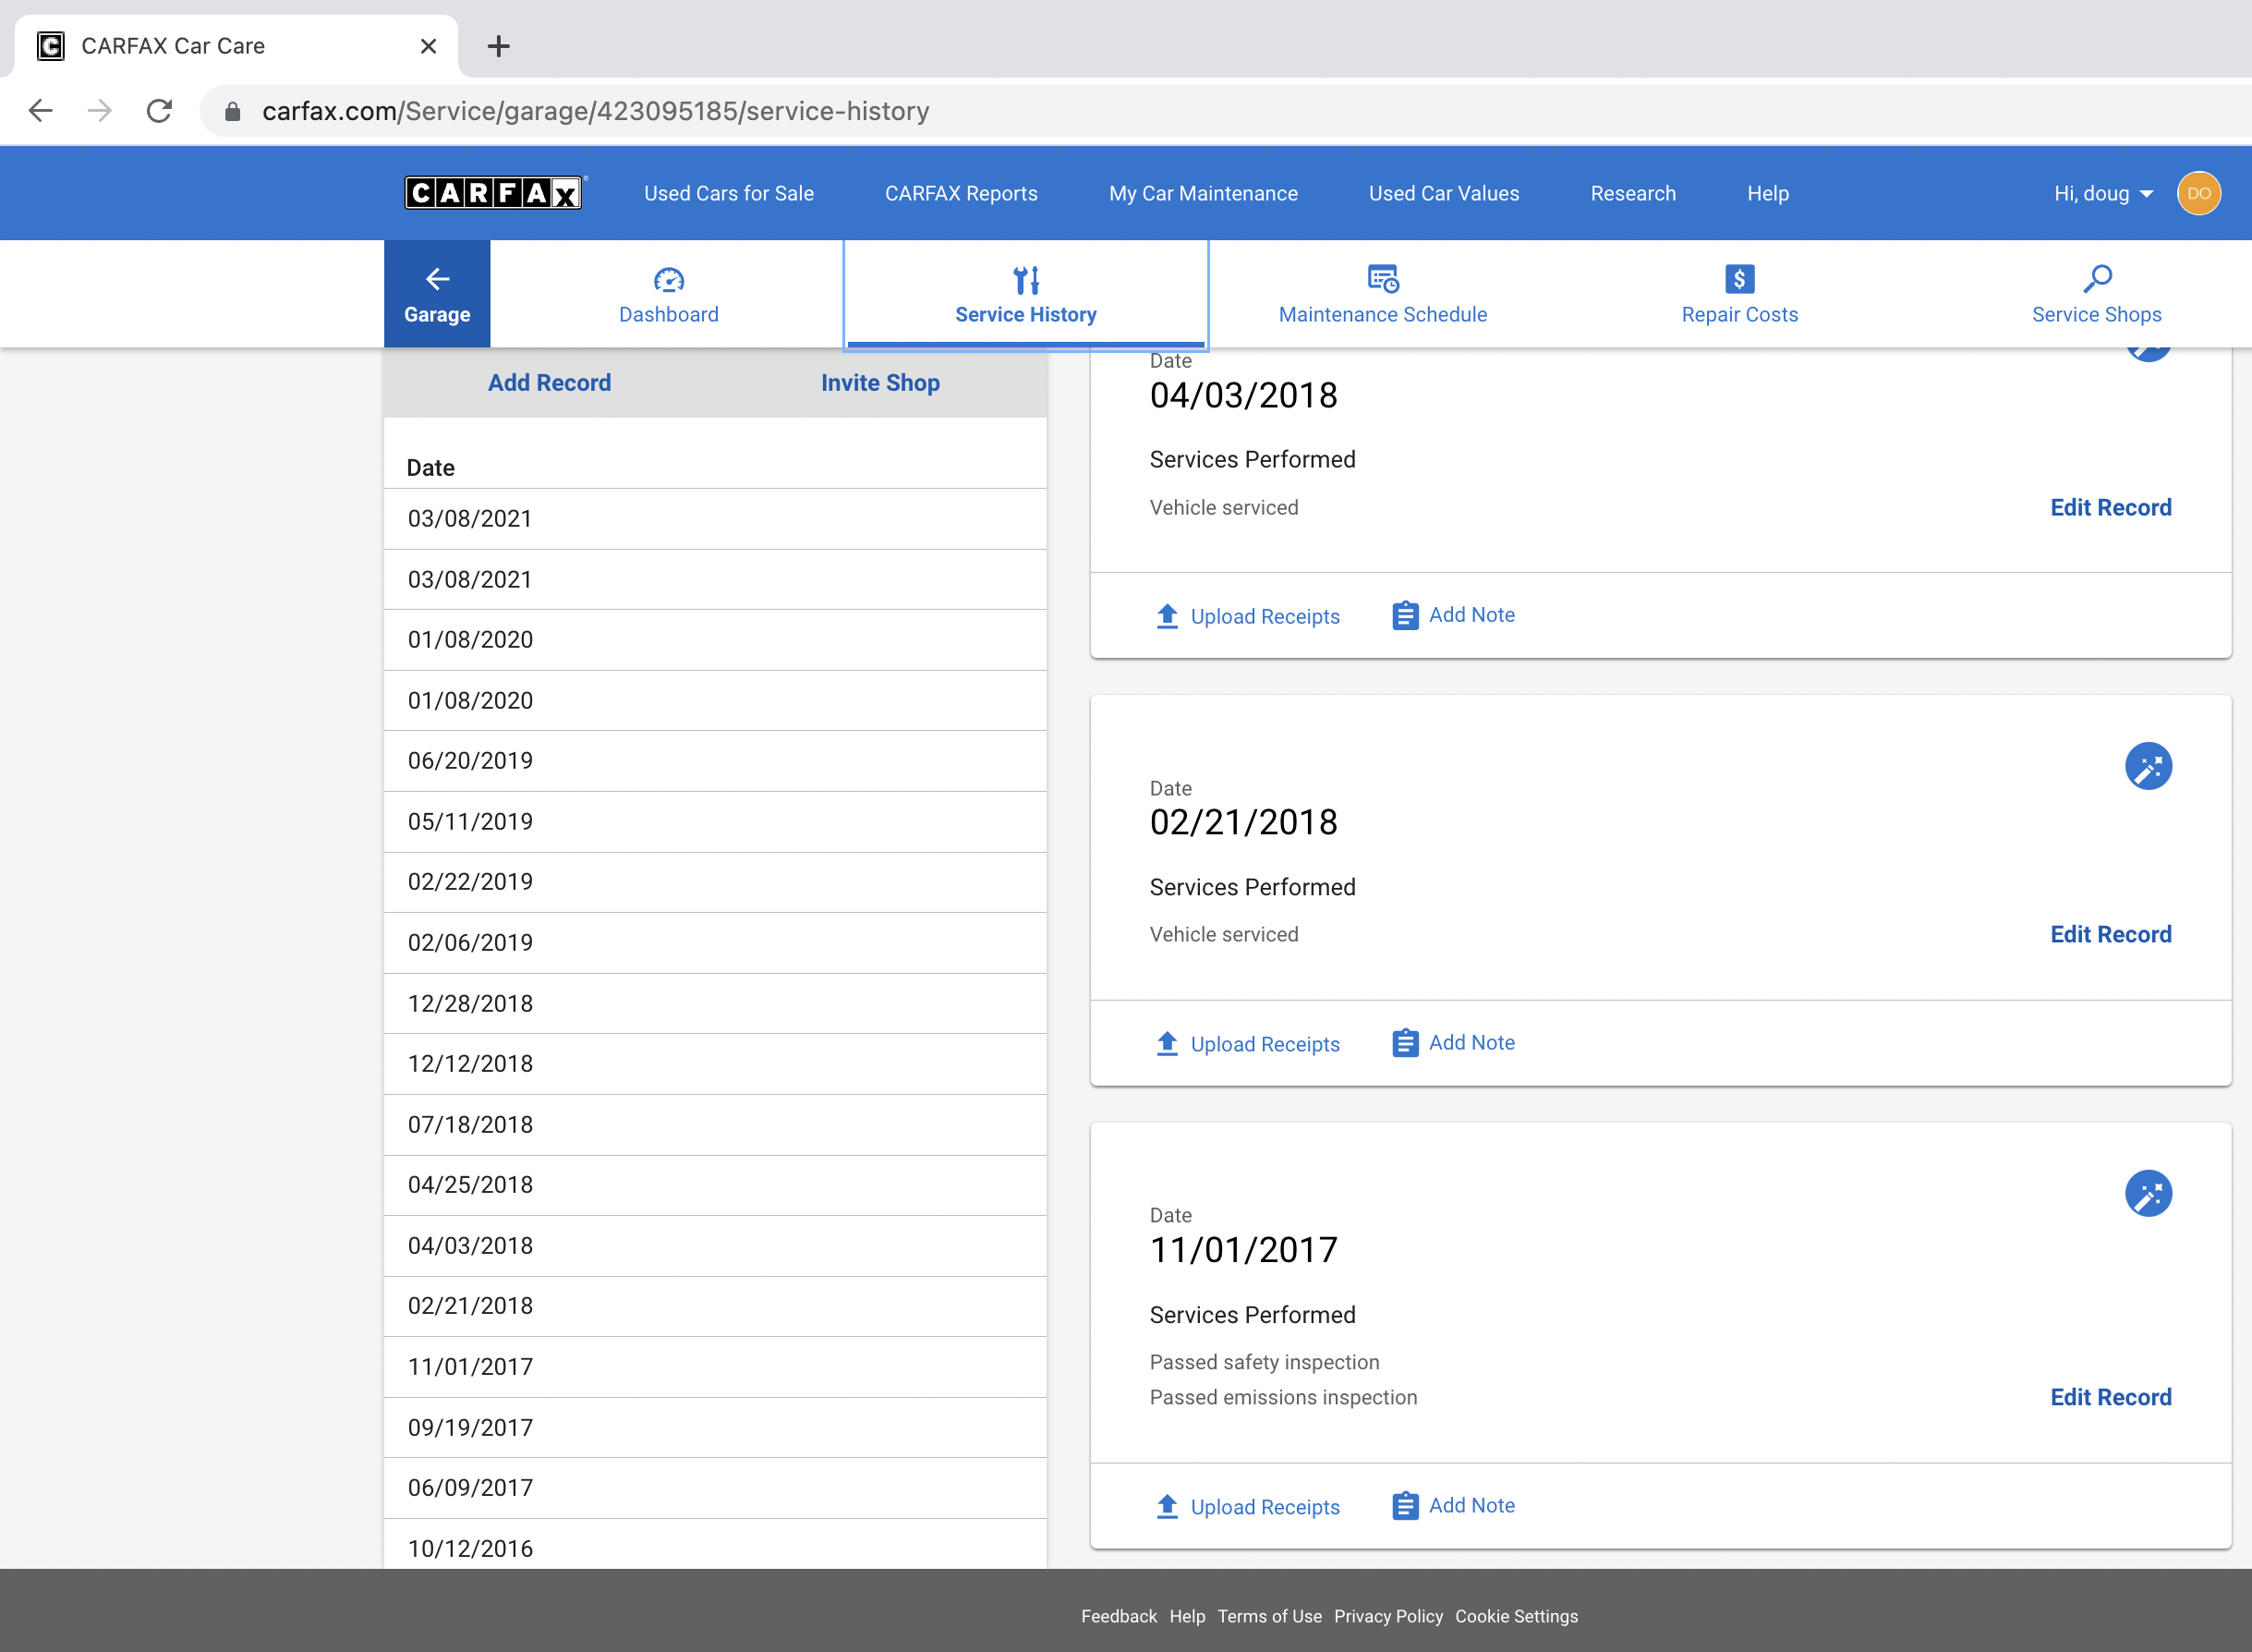Close the CARFAX Car Care tab
2252x1652 pixels.
pyautogui.click(x=428, y=46)
